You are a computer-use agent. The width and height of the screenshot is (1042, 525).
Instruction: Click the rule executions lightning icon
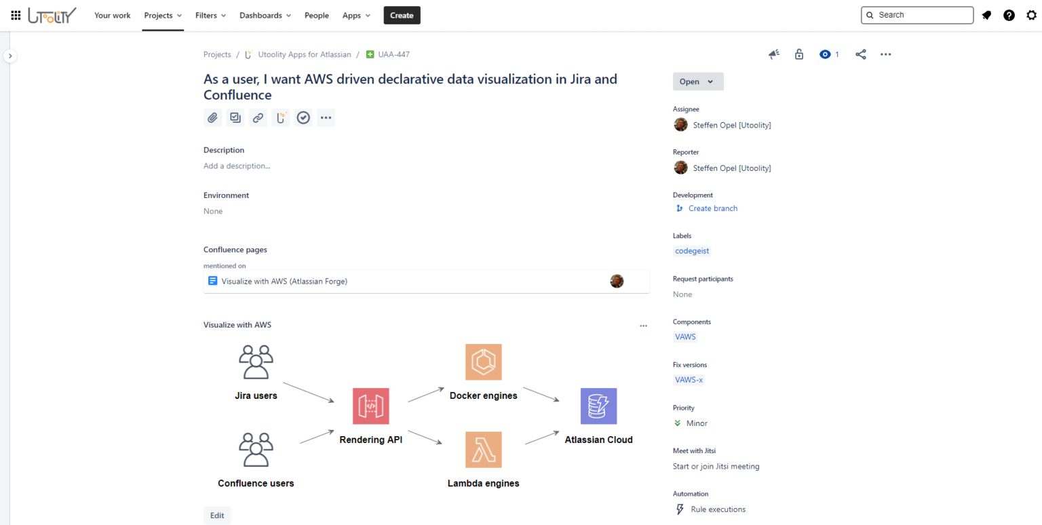(x=680, y=509)
